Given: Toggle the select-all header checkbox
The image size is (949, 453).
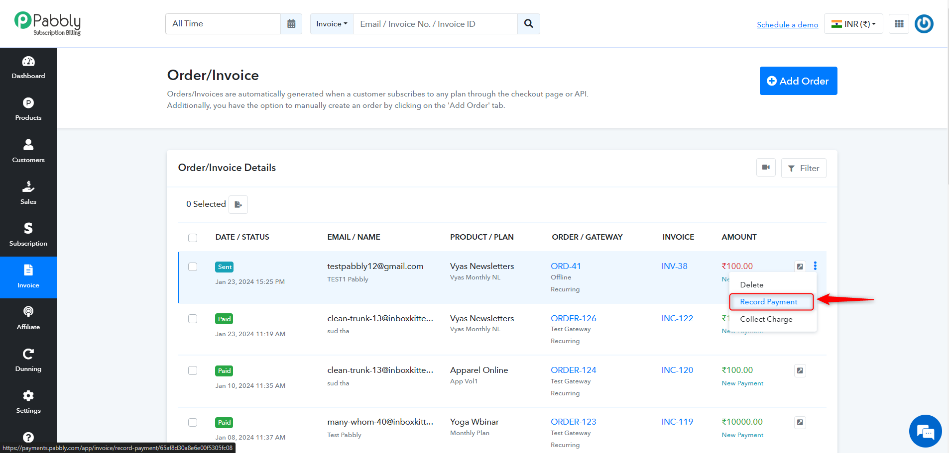Looking at the screenshot, I should (193, 238).
